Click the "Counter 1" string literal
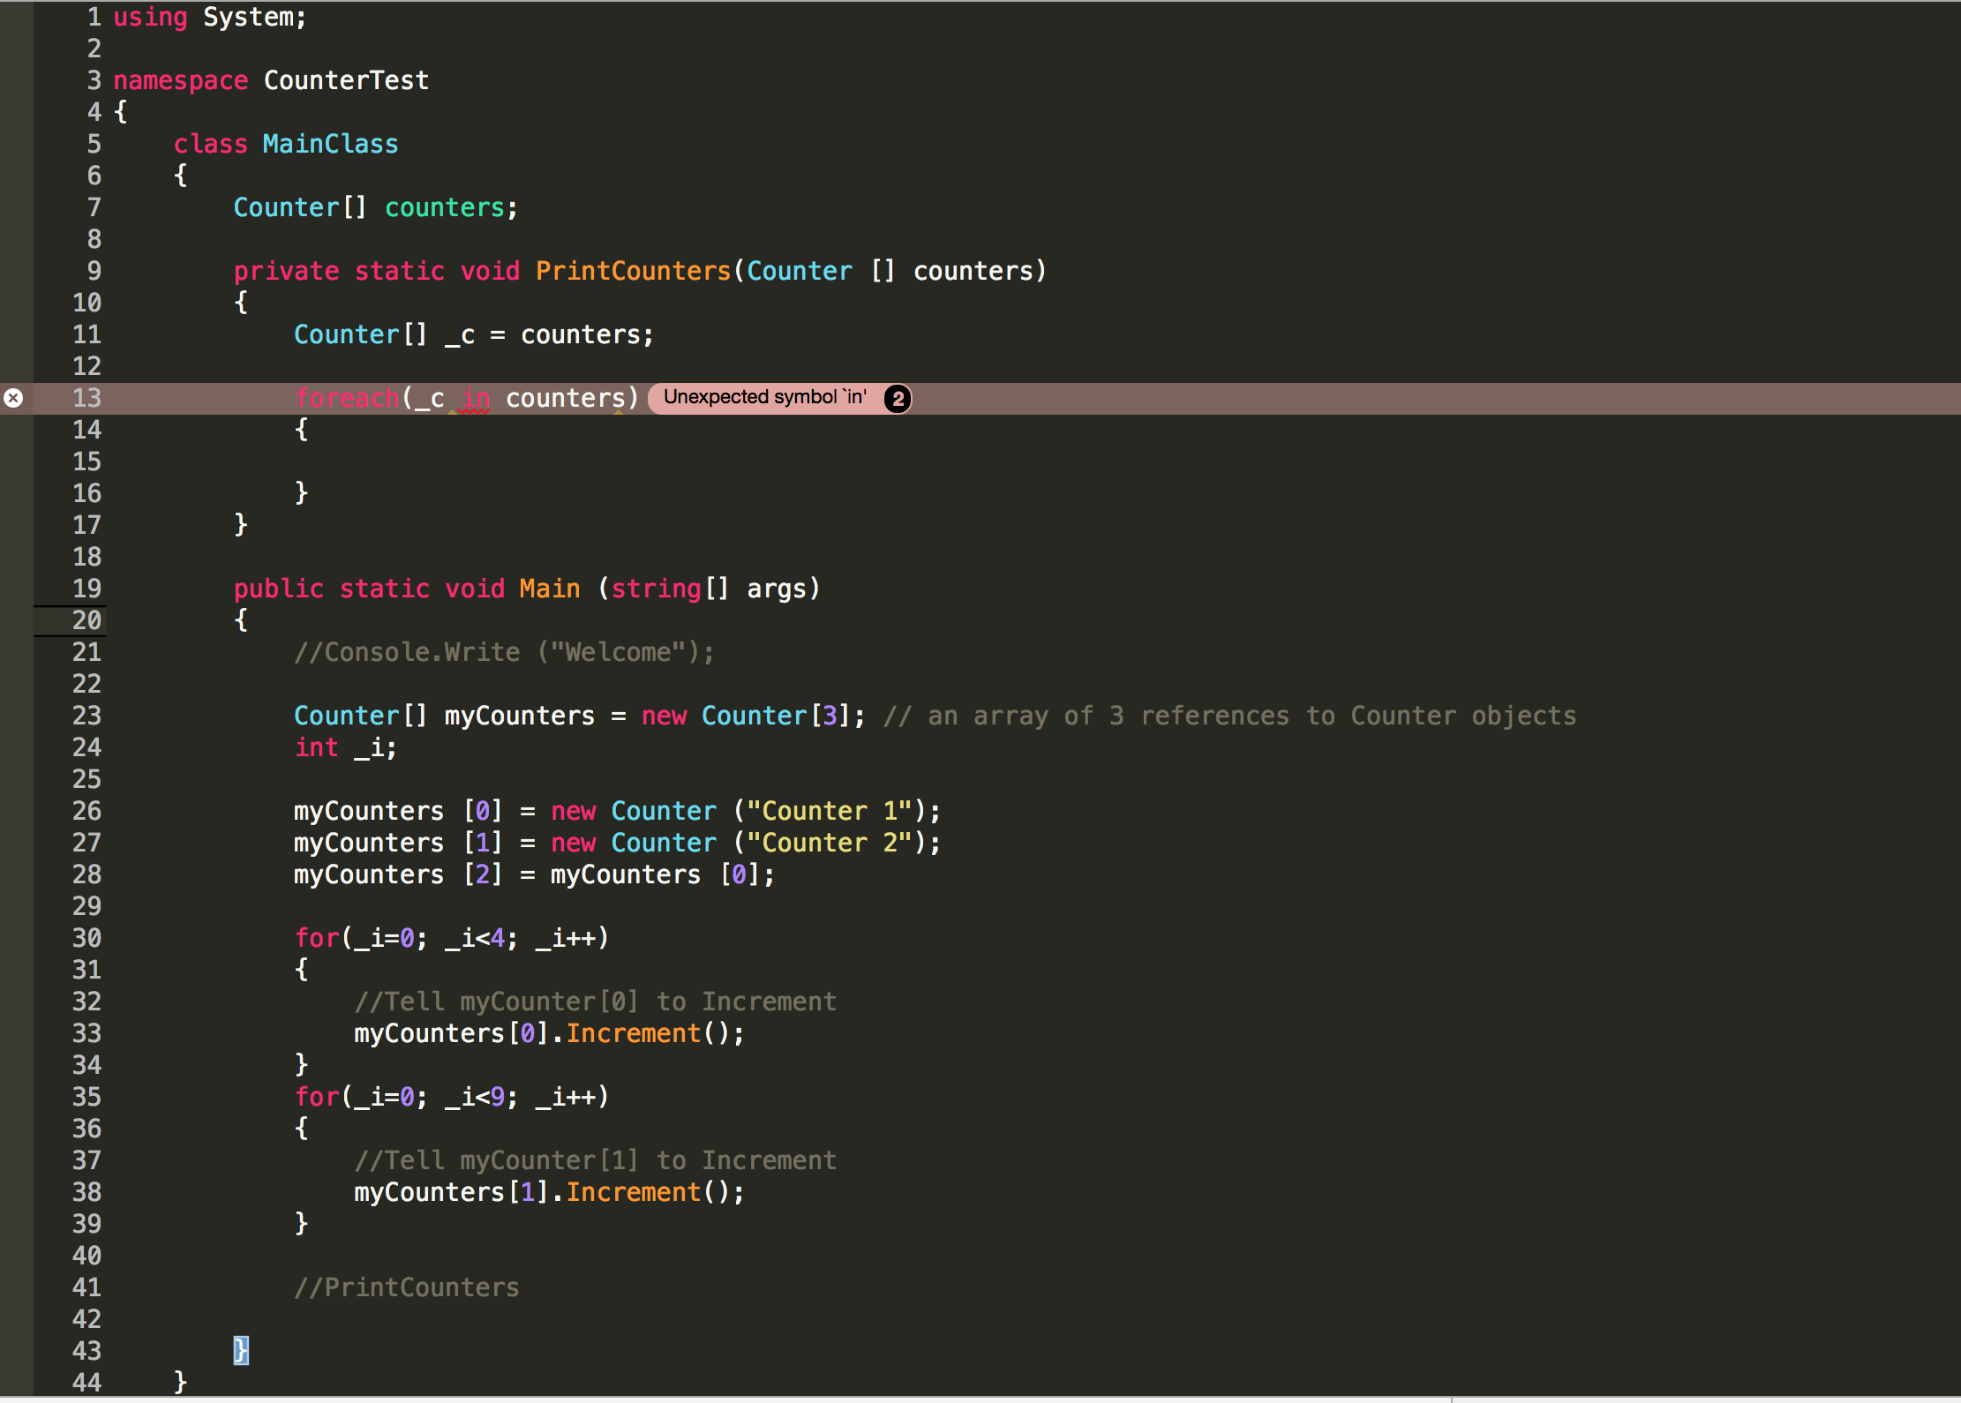Image resolution: width=1961 pixels, height=1403 pixels. click(830, 811)
